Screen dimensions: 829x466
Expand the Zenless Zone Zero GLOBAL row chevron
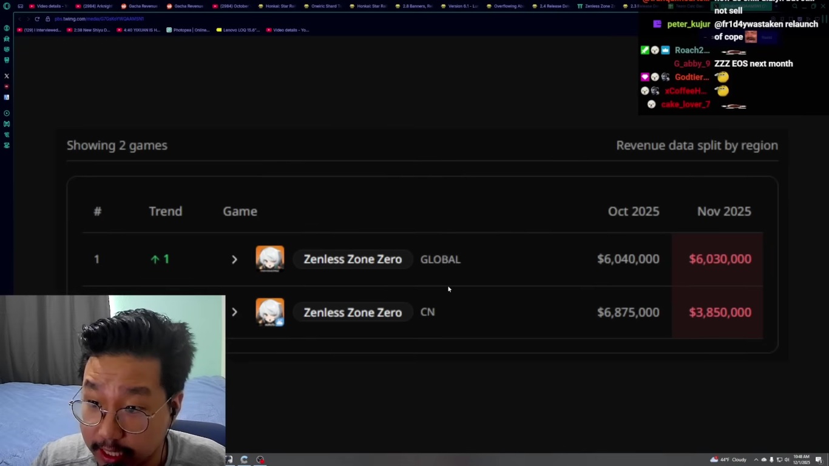pos(234,260)
